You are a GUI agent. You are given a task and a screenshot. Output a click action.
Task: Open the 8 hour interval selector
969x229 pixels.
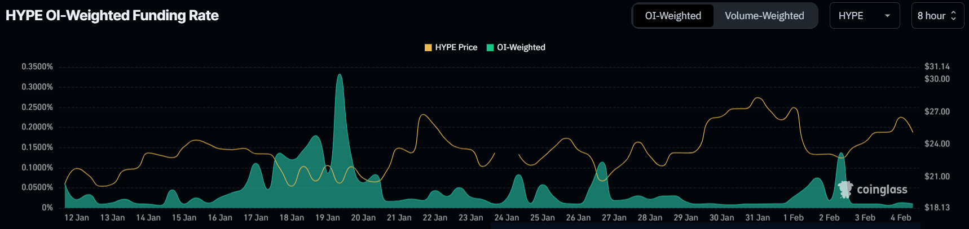tap(937, 16)
